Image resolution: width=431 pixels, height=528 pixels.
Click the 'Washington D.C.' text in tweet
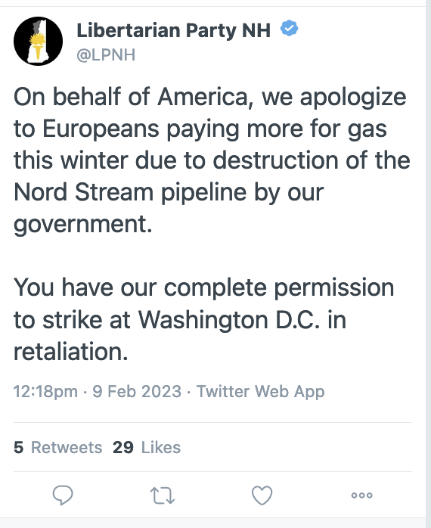pyautogui.click(x=229, y=319)
